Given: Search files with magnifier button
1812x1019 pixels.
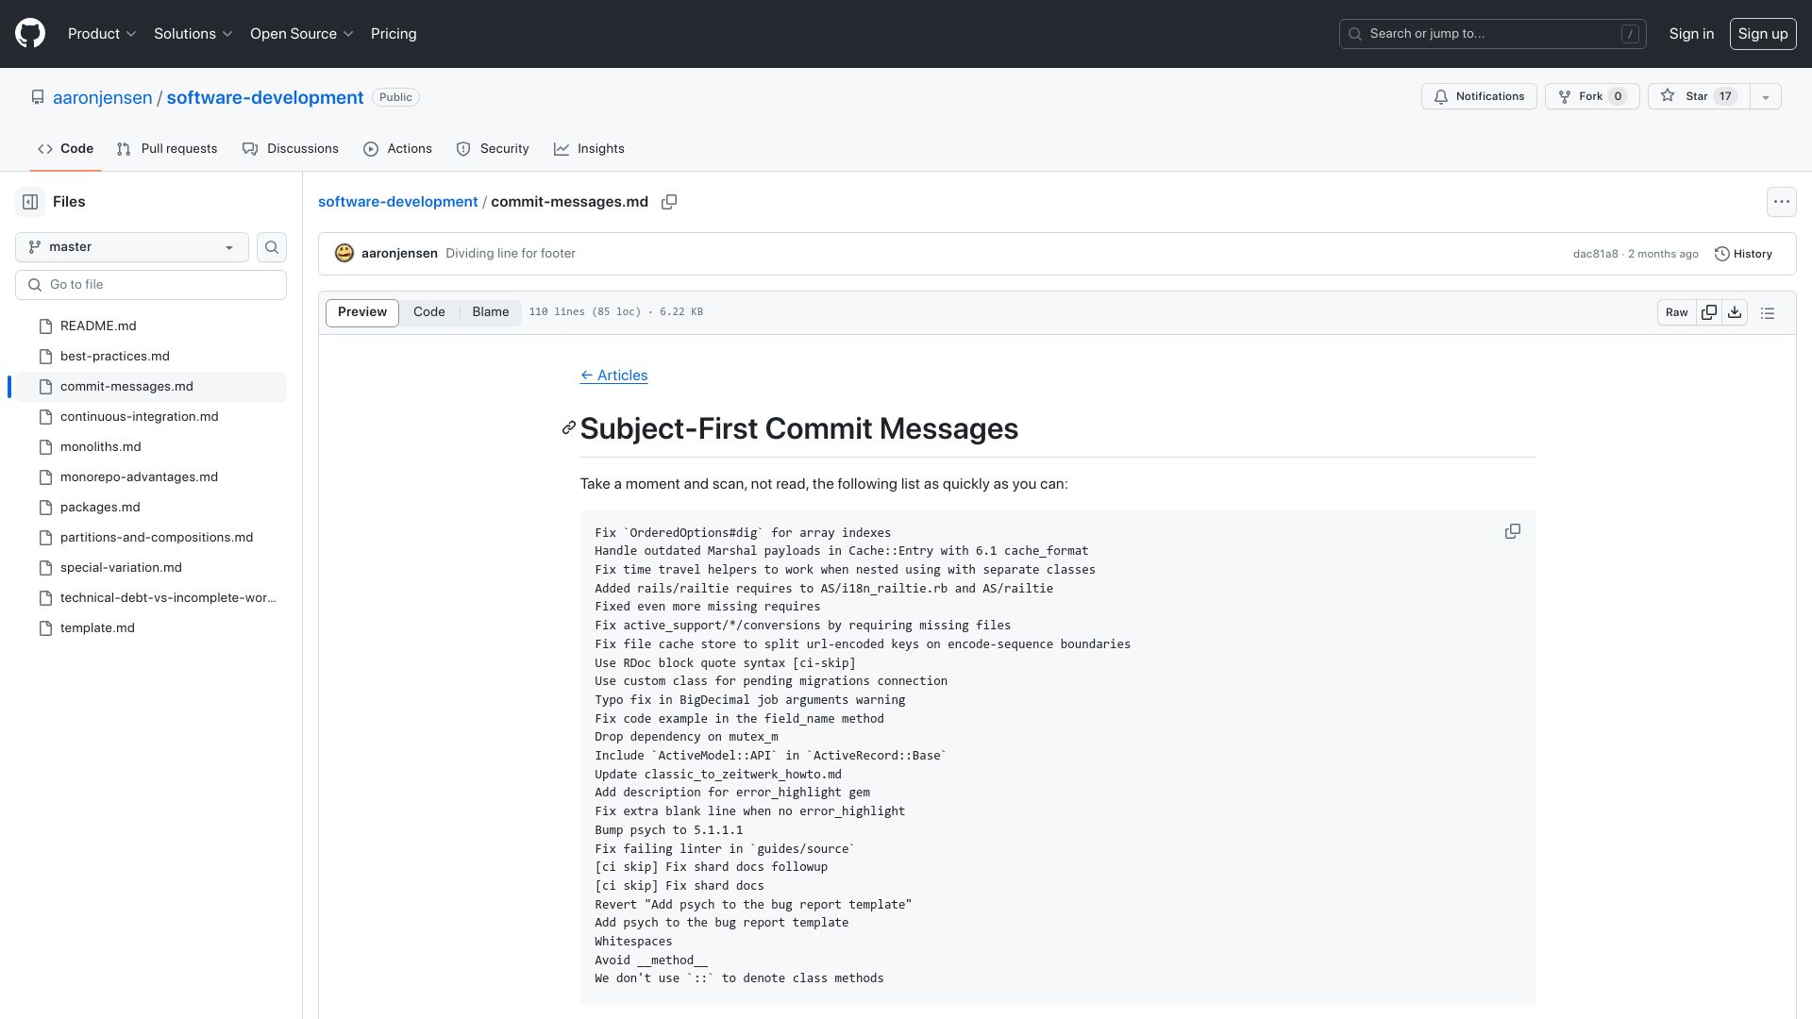Looking at the screenshot, I should pyautogui.click(x=272, y=247).
